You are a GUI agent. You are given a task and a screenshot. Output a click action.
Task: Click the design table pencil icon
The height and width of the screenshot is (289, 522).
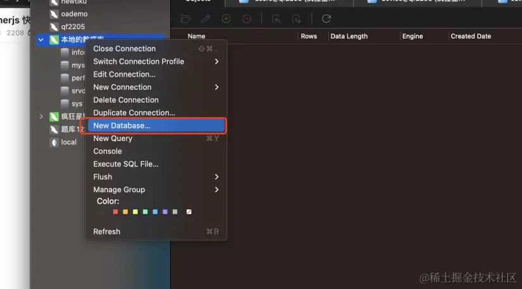(x=206, y=18)
